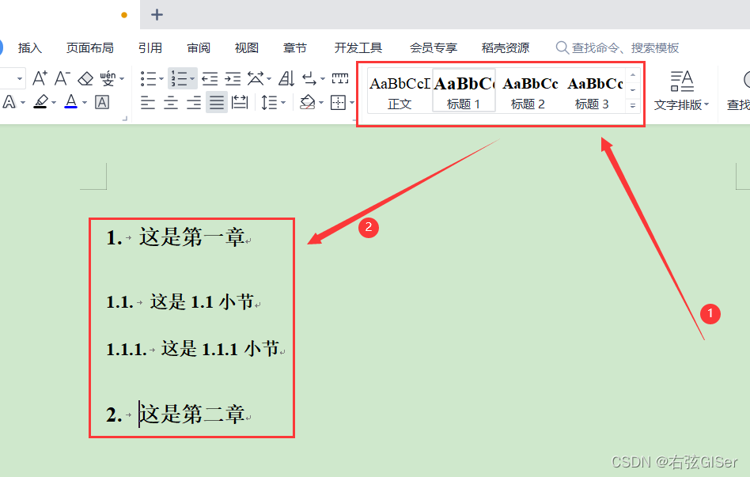Open the highlight color dropdown arrow

tap(54, 102)
